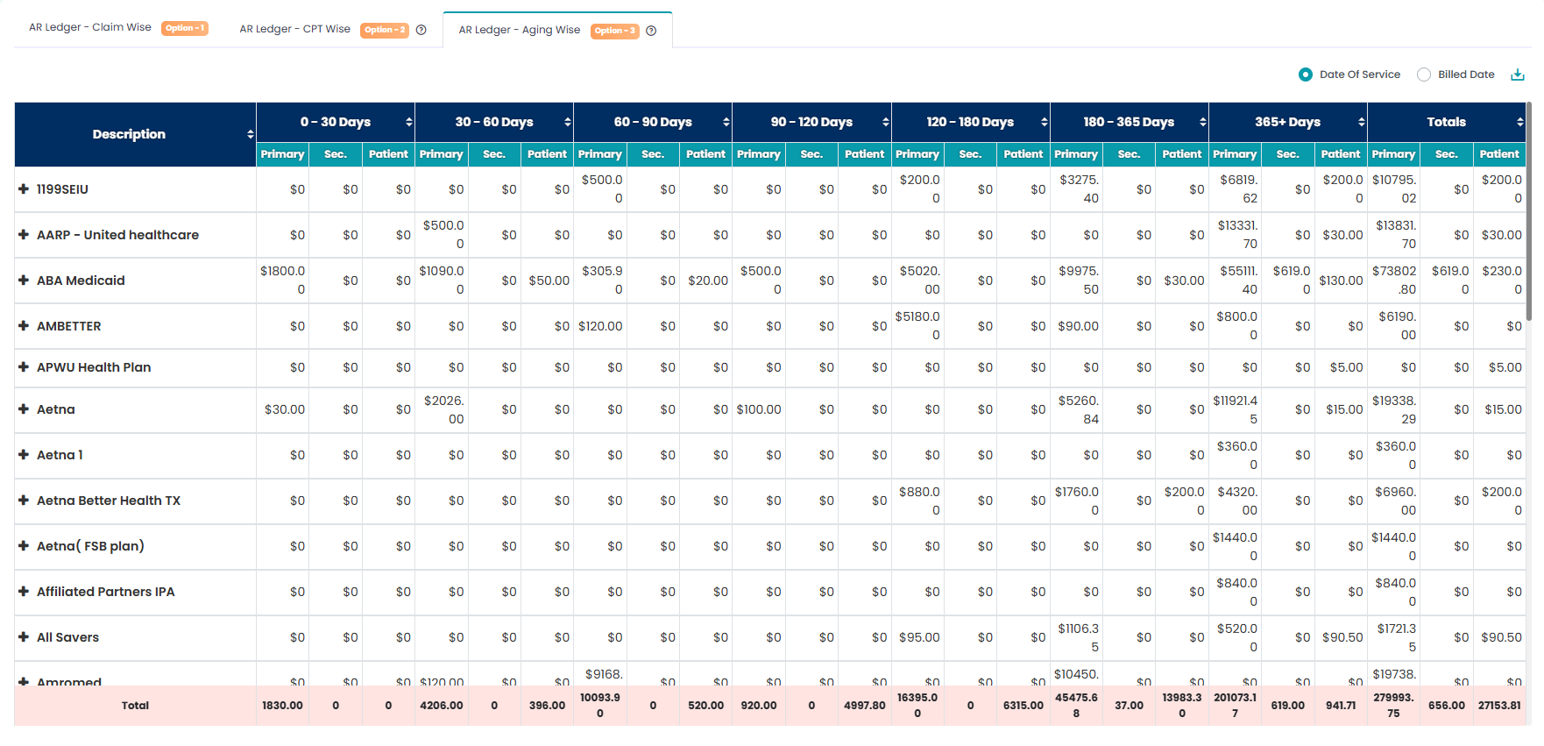Open the AR Ledger - CPT Wise tab

point(294,30)
